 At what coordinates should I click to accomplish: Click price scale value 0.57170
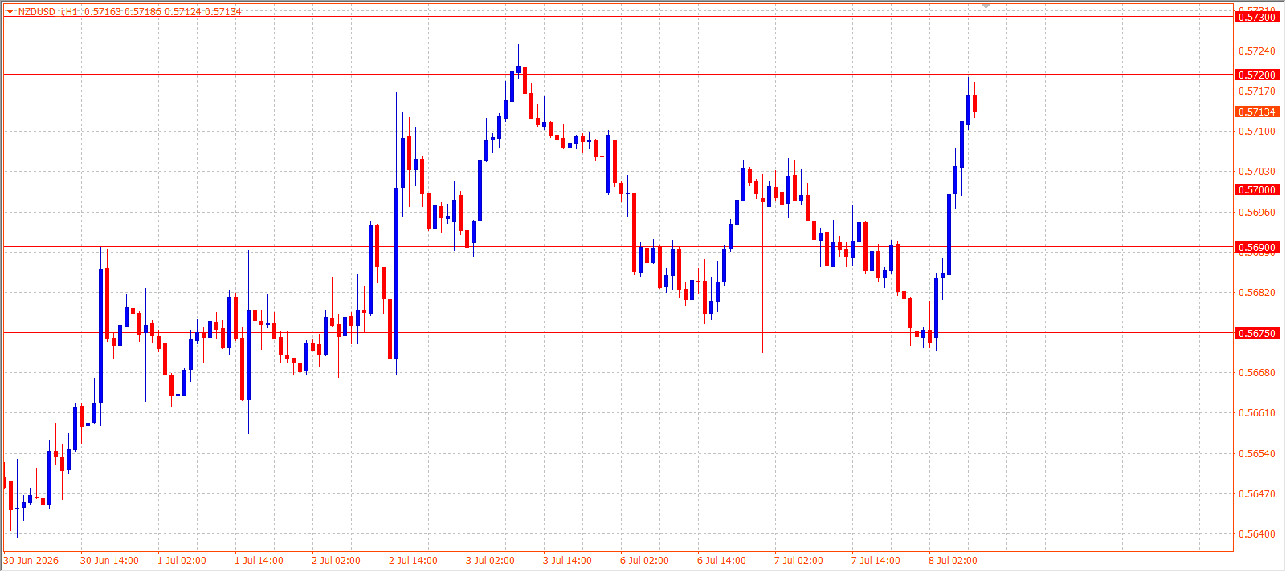1257,91
